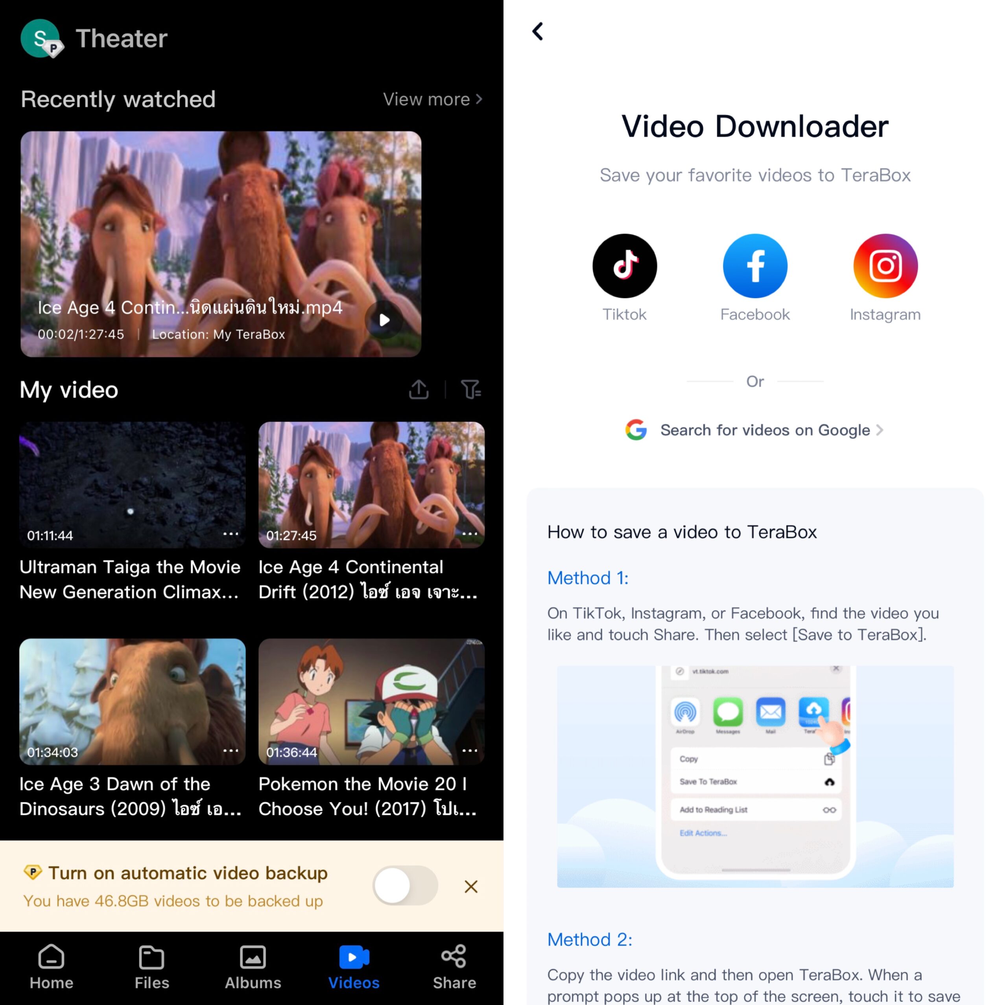Go back using the back arrow
1007x1005 pixels.
point(539,30)
